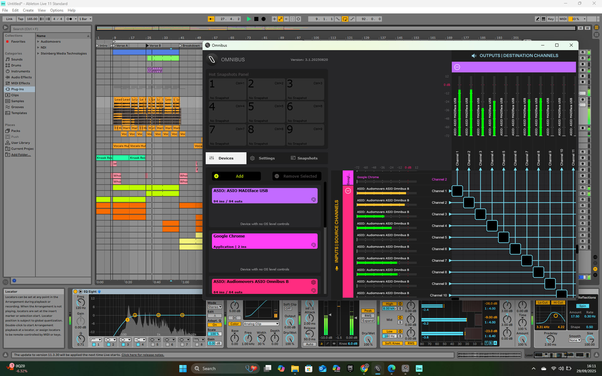Toggle the EQ Eight device activator

point(75,291)
